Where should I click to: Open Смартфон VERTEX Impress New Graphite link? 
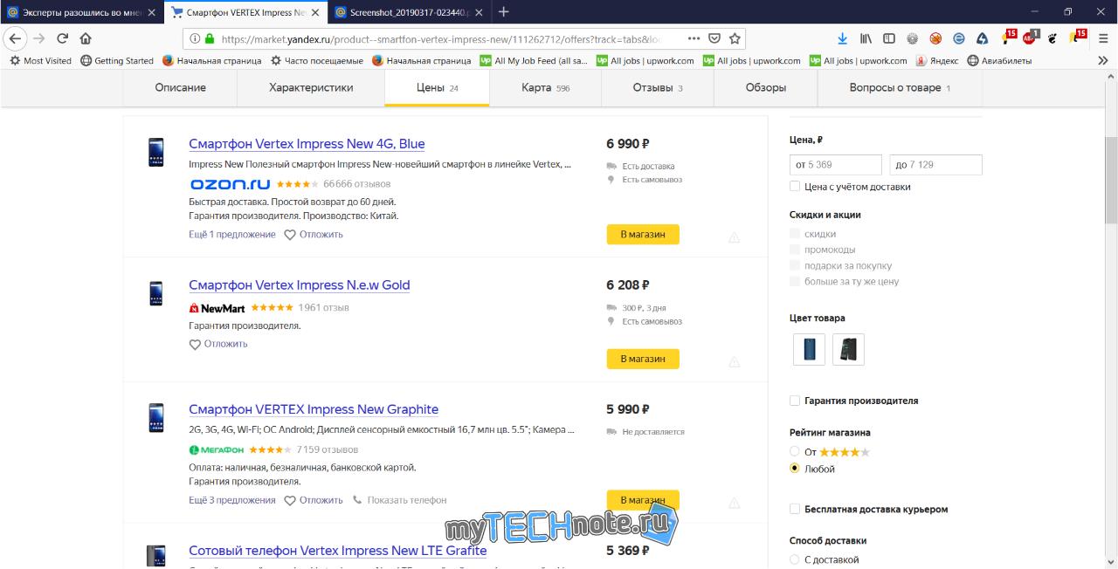(314, 409)
